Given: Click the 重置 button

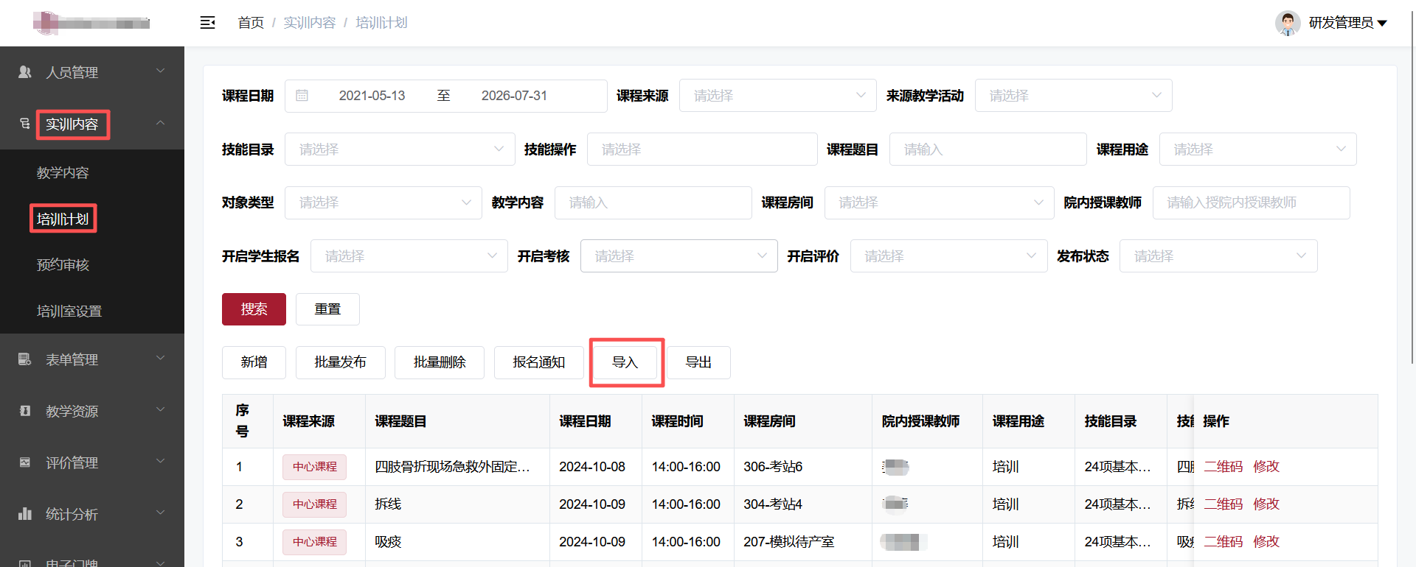Looking at the screenshot, I should pyautogui.click(x=327, y=309).
